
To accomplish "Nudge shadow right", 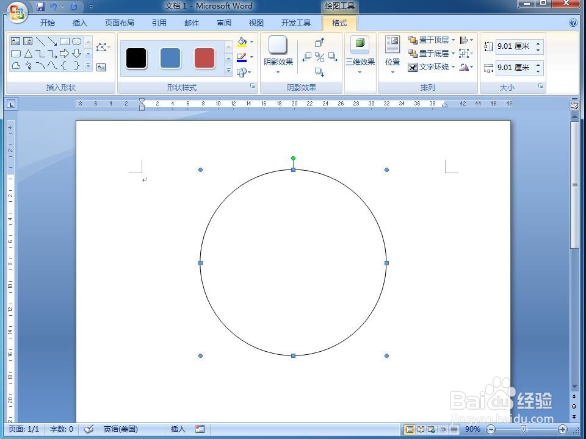I will (x=333, y=57).
